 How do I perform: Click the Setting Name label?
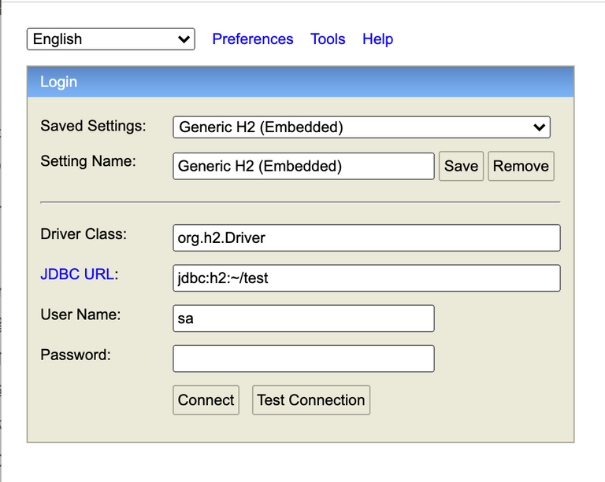pos(88,161)
